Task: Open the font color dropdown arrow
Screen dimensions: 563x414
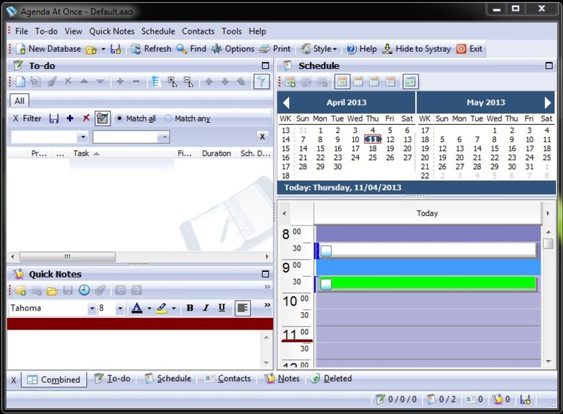Action: 149,308
